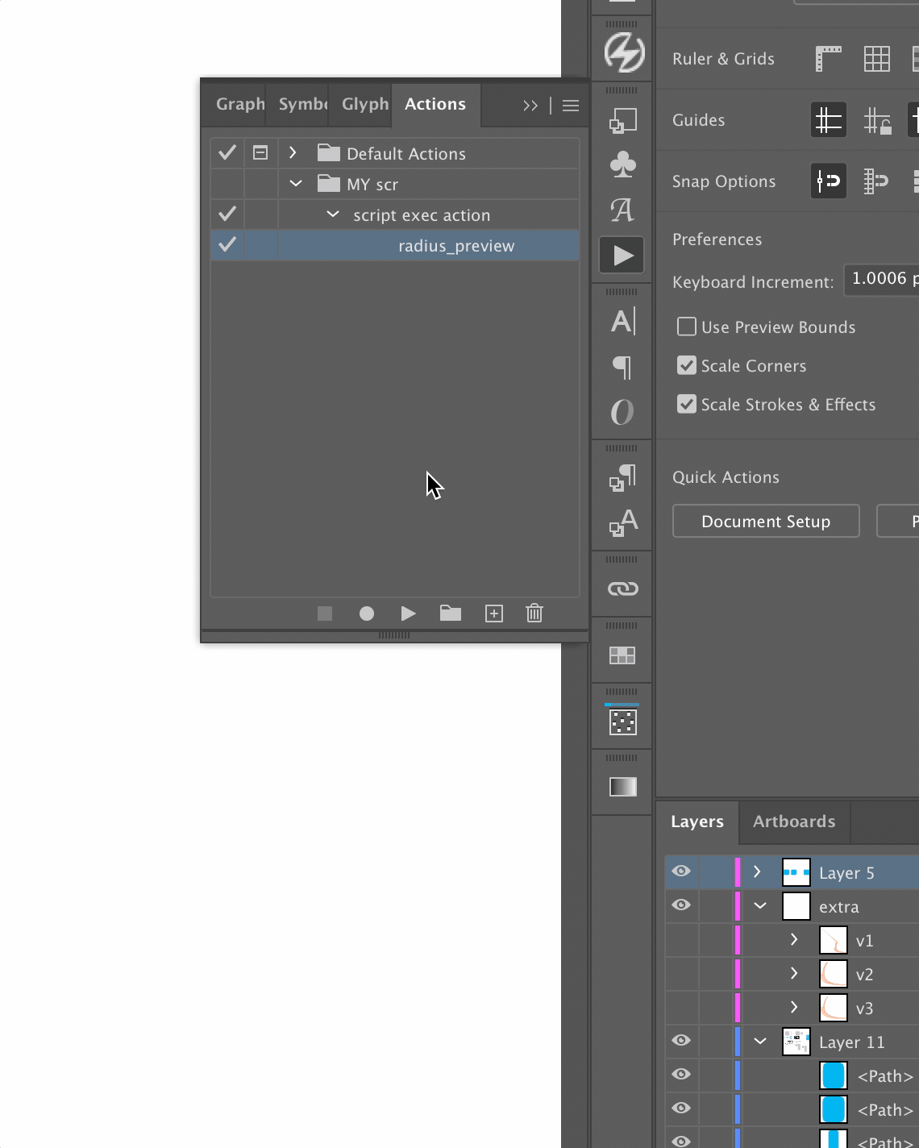The image size is (919, 1148).
Task: Expand the v1 sublayer
Action: 794,939
